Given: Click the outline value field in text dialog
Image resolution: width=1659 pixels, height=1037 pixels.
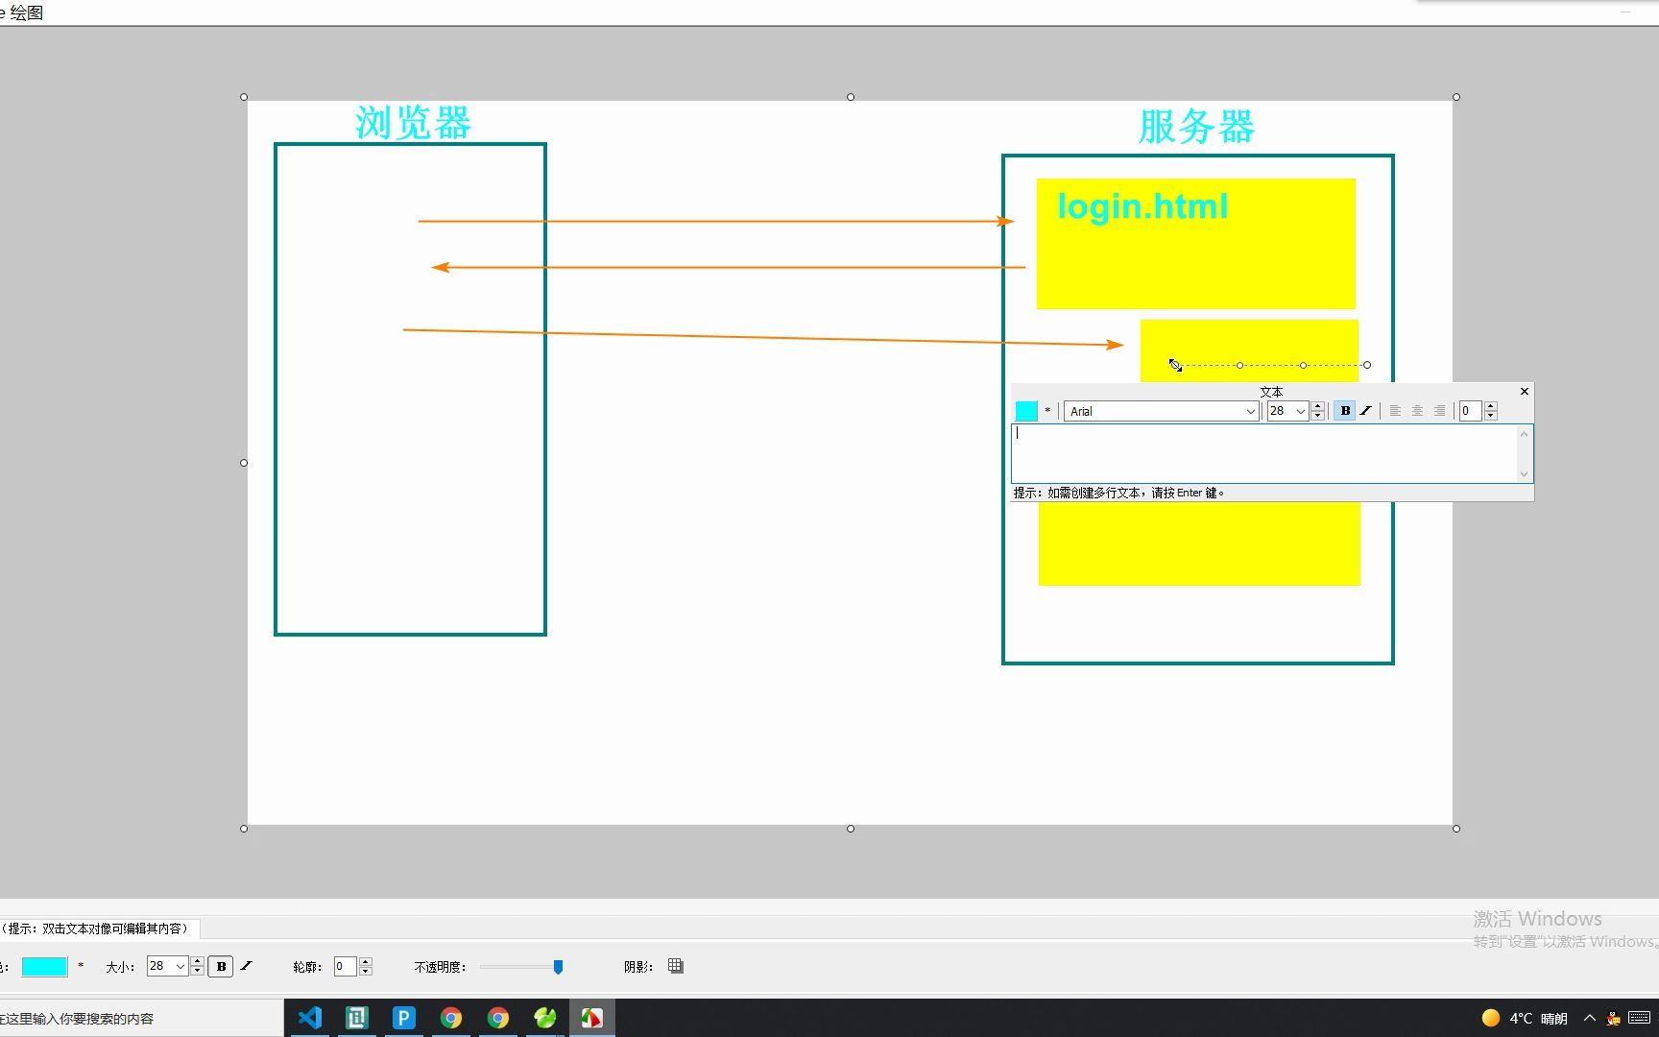Looking at the screenshot, I should point(1470,411).
